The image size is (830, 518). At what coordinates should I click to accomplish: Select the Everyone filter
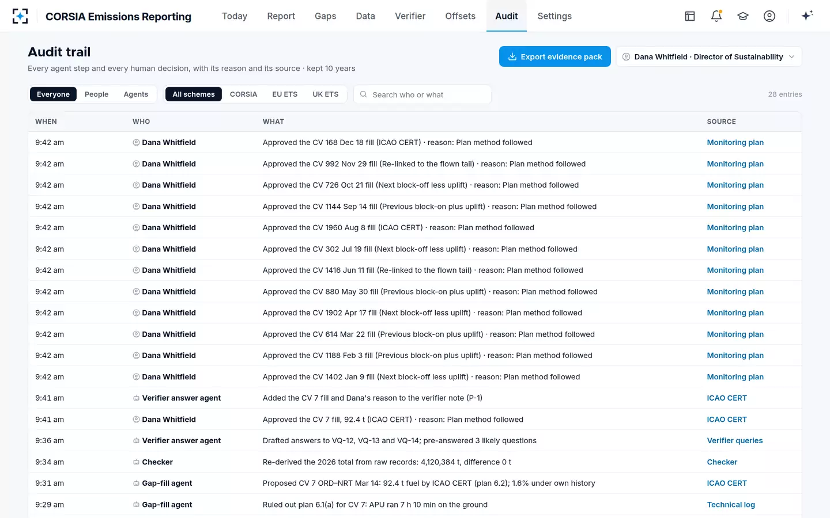53,94
